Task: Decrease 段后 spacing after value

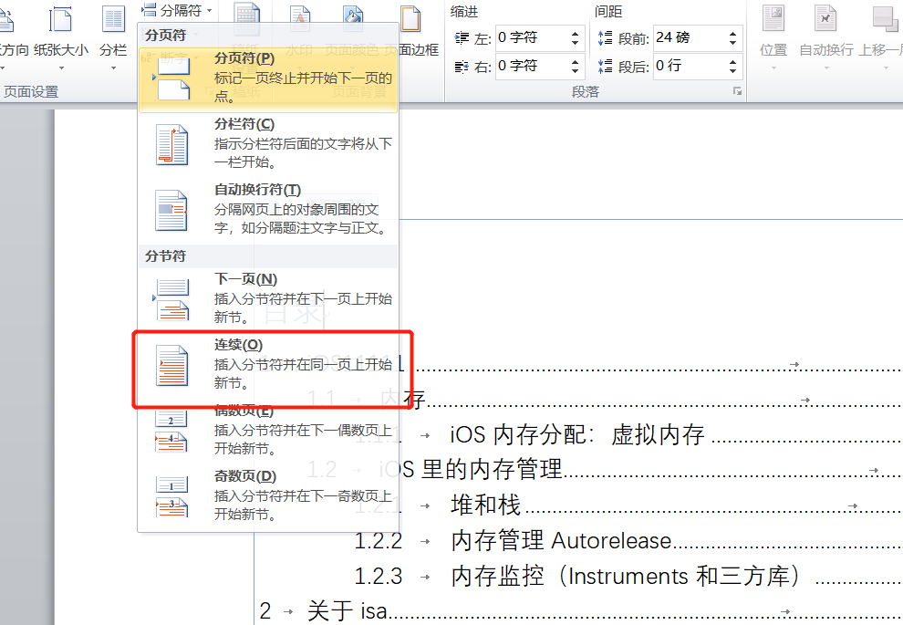Action: click(x=733, y=71)
